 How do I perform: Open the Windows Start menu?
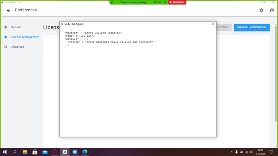[x=5, y=152]
